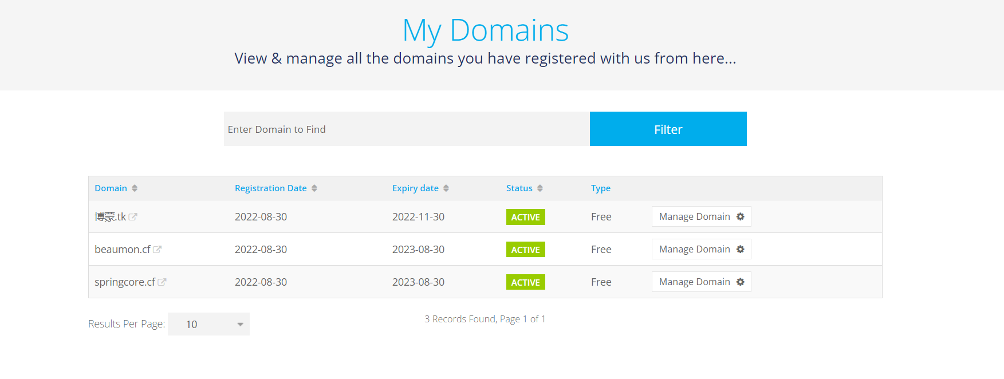Open external link icon beside beaumon.cf

(x=157, y=250)
